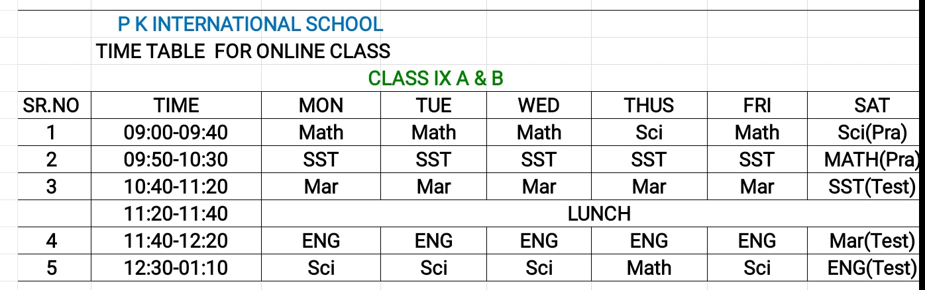Select the Sci cell under THUS in row 1
The width and height of the screenshot is (925, 290).
[x=649, y=133]
